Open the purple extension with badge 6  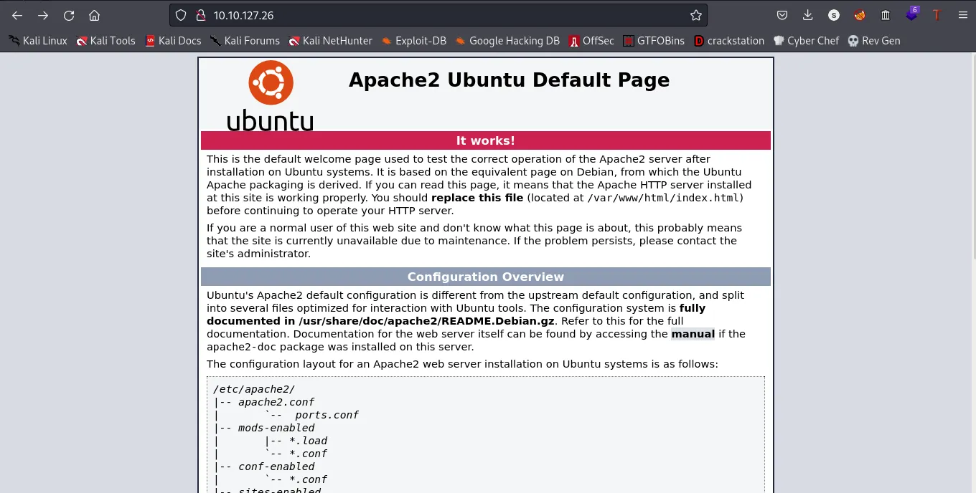pyautogui.click(x=911, y=14)
